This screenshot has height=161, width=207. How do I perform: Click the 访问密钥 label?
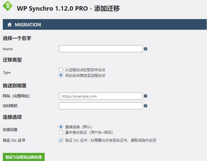[x=10, y=106]
